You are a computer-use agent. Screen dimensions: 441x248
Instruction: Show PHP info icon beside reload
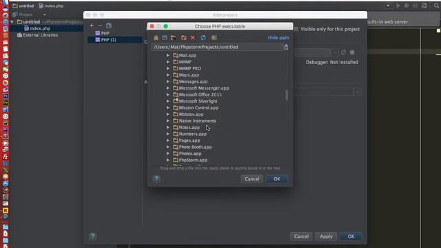coord(352,52)
